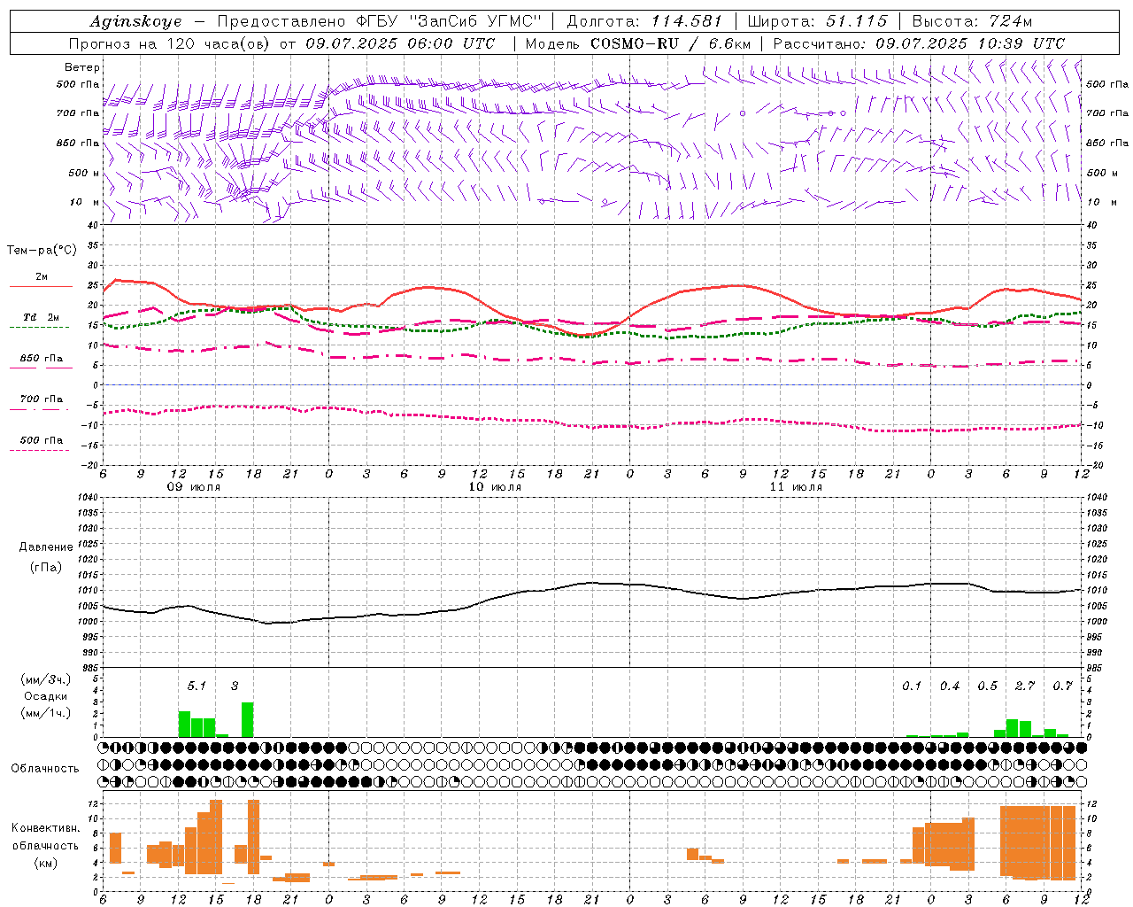This screenshot has width=1133, height=907.
Task: Click the 'Конвективн.' convective cloud label
Action: [46, 828]
